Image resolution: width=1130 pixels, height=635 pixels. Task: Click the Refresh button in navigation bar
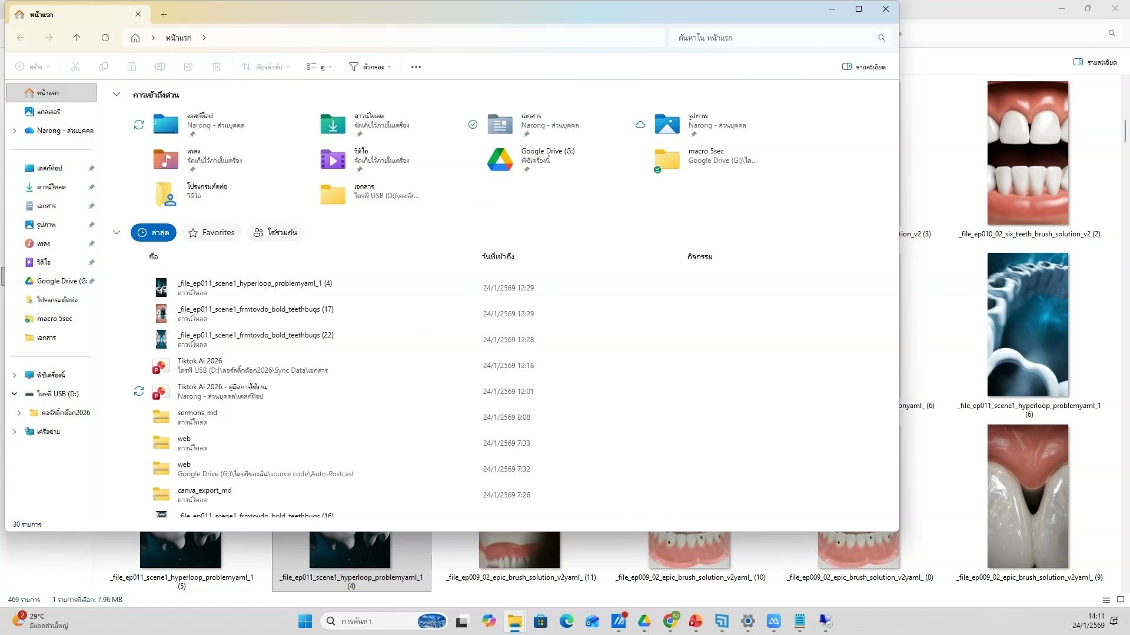pyautogui.click(x=105, y=38)
